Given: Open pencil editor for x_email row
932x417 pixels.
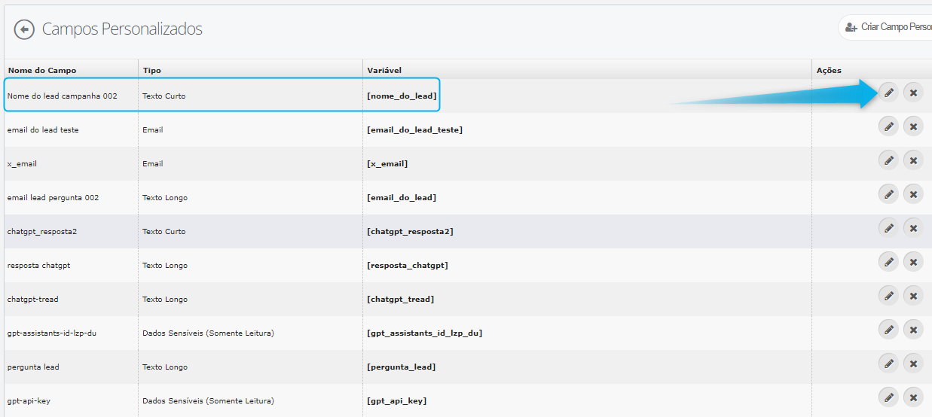Looking at the screenshot, I should (889, 160).
